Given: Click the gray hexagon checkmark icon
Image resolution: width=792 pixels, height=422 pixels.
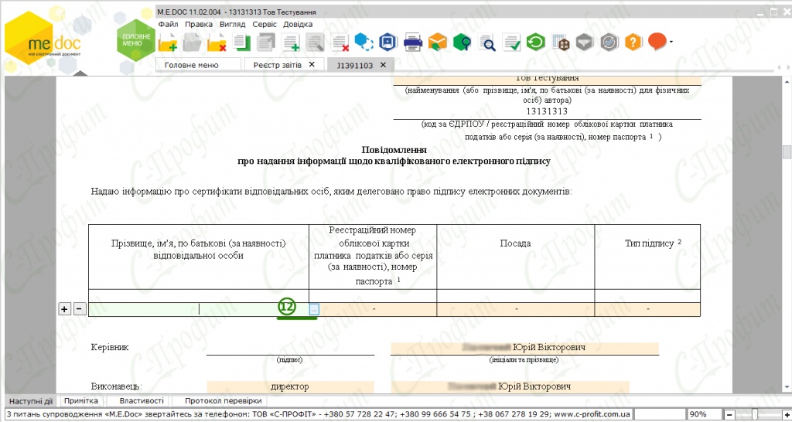Looking at the screenshot, I should pos(609,42).
